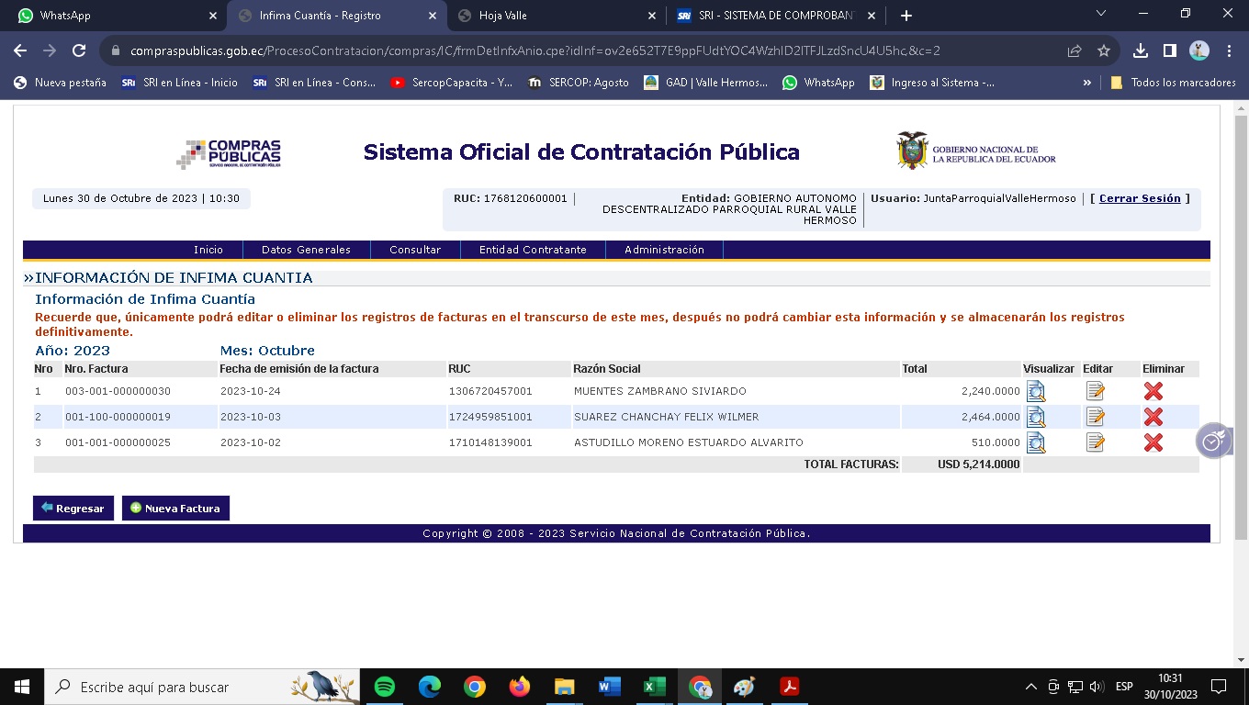This screenshot has height=705, width=1249.
Task: Open Excel from the taskbar
Action: click(x=654, y=687)
